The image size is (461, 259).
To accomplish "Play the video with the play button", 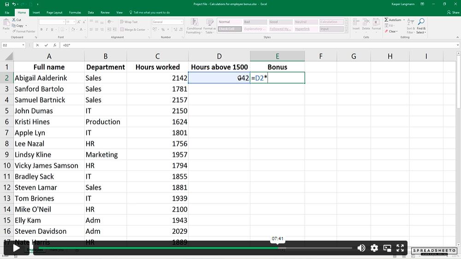I will click(x=17, y=248).
